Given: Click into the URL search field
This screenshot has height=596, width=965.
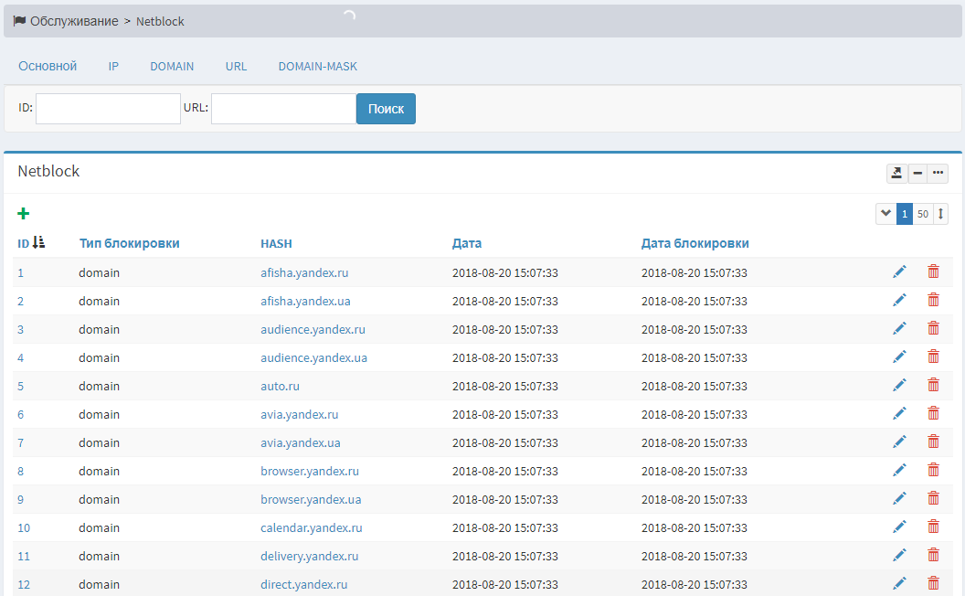Looking at the screenshot, I should 283,109.
